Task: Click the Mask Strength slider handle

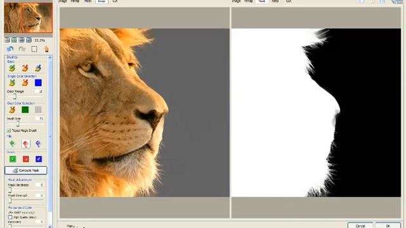Action: pyautogui.click(x=10, y=200)
